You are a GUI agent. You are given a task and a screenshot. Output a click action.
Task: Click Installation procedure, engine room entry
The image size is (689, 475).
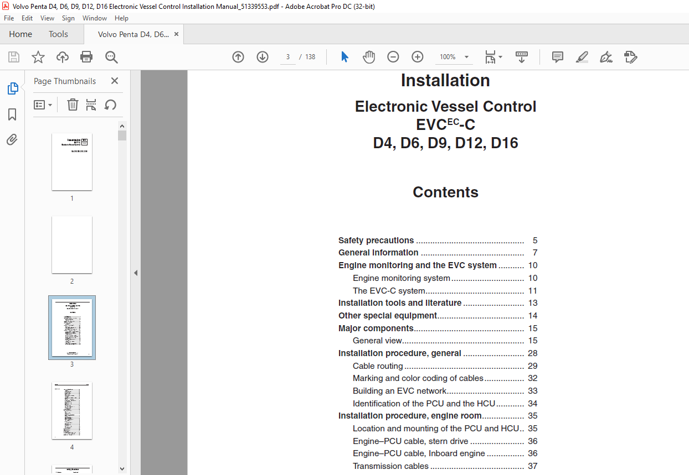pyautogui.click(x=438, y=416)
